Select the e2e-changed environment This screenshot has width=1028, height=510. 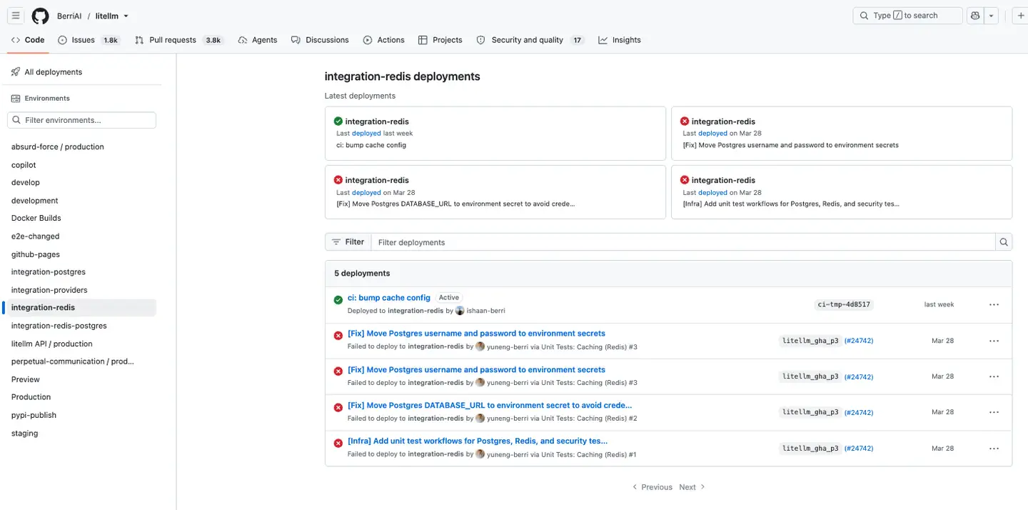36,236
